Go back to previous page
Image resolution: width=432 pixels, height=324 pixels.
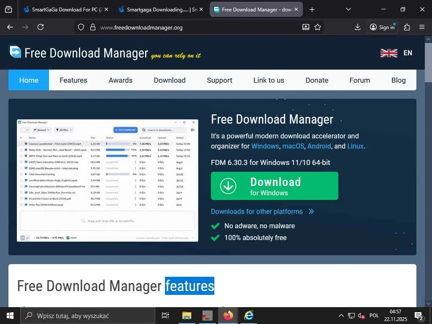[10, 27]
